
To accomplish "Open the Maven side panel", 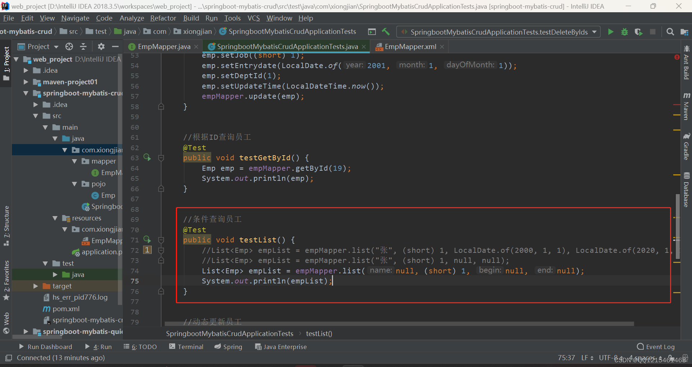I will click(686, 106).
